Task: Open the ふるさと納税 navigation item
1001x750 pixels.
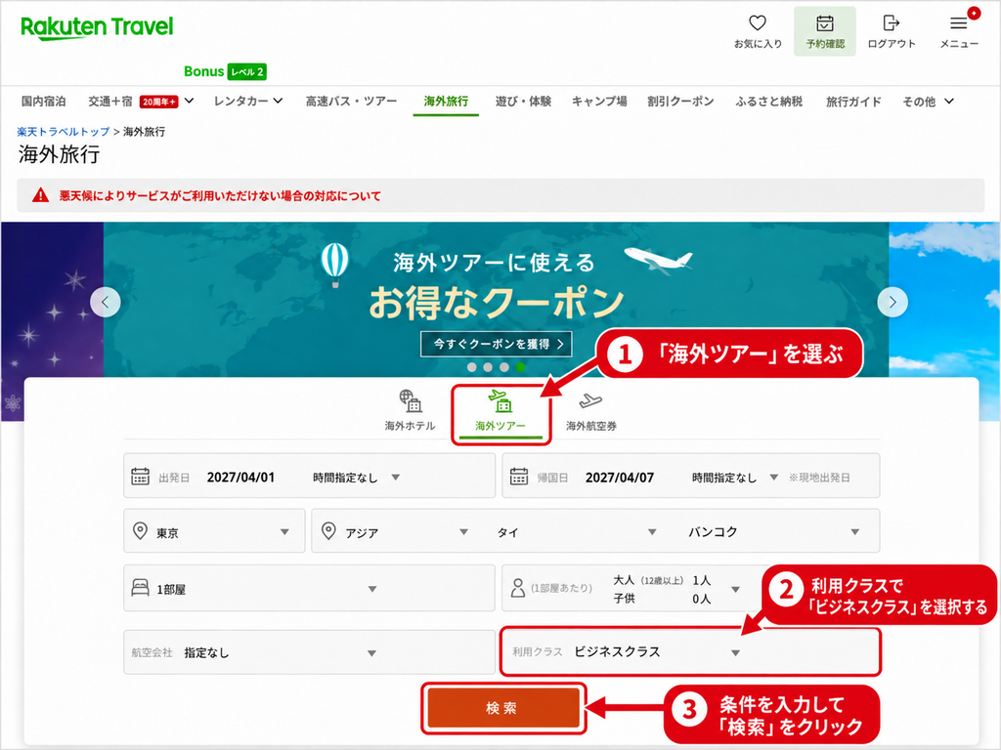Action: (x=768, y=102)
